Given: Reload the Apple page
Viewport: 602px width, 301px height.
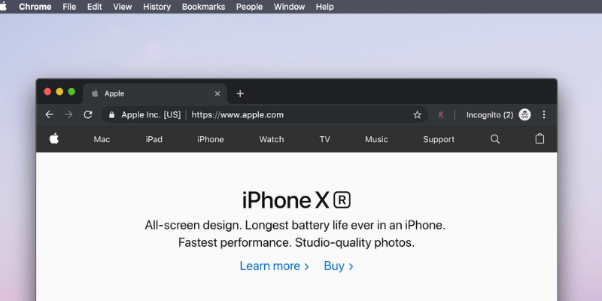Looking at the screenshot, I should click(88, 115).
